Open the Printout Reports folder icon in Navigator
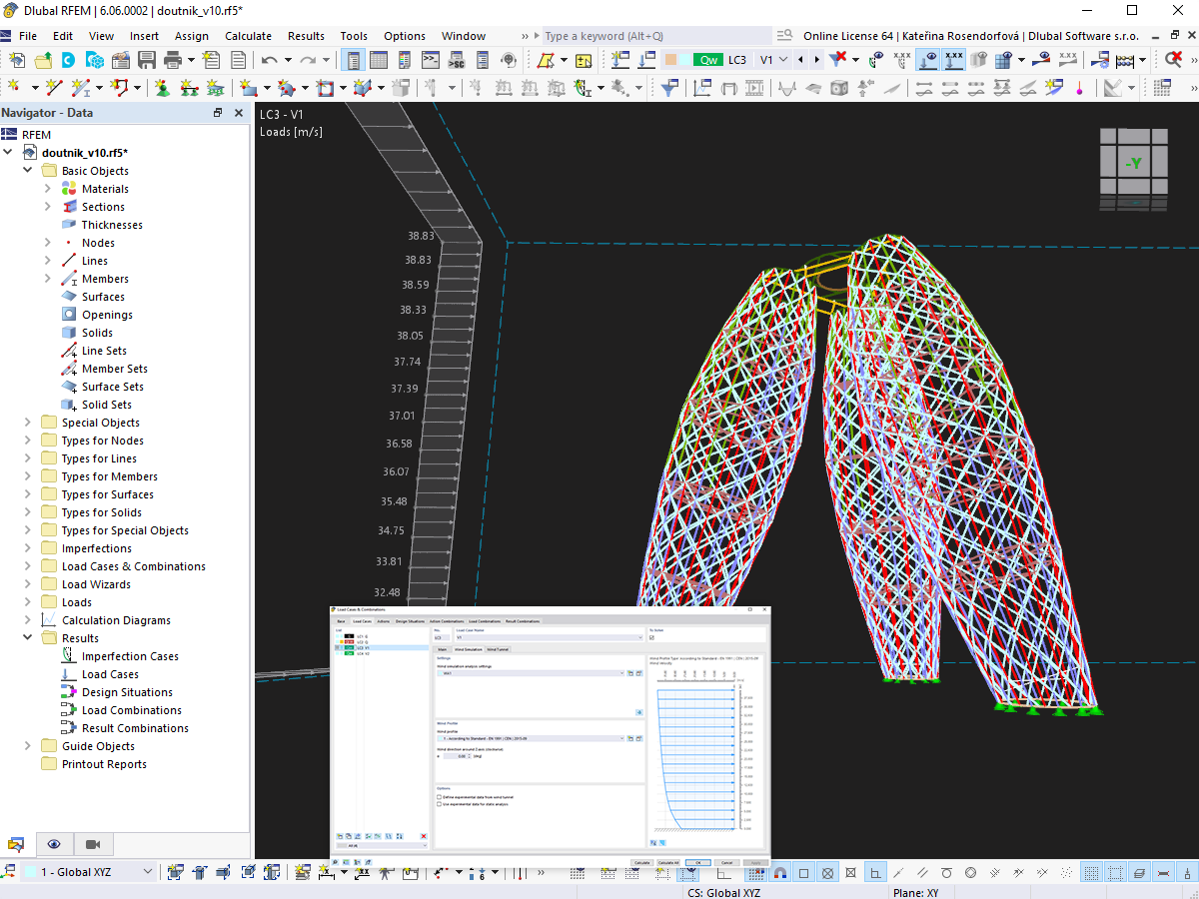1199x899 pixels. coord(47,764)
